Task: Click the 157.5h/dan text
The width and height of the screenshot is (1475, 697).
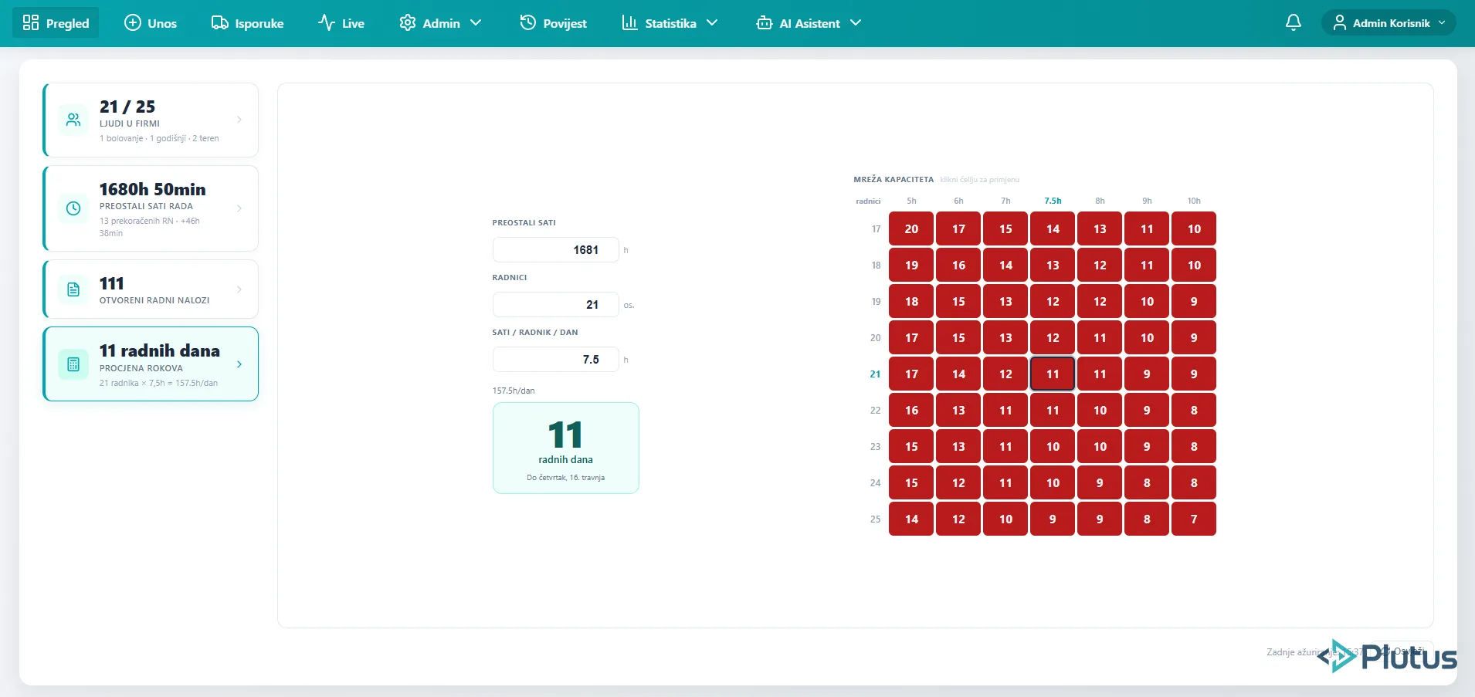Action: click(x=514, y=391)
